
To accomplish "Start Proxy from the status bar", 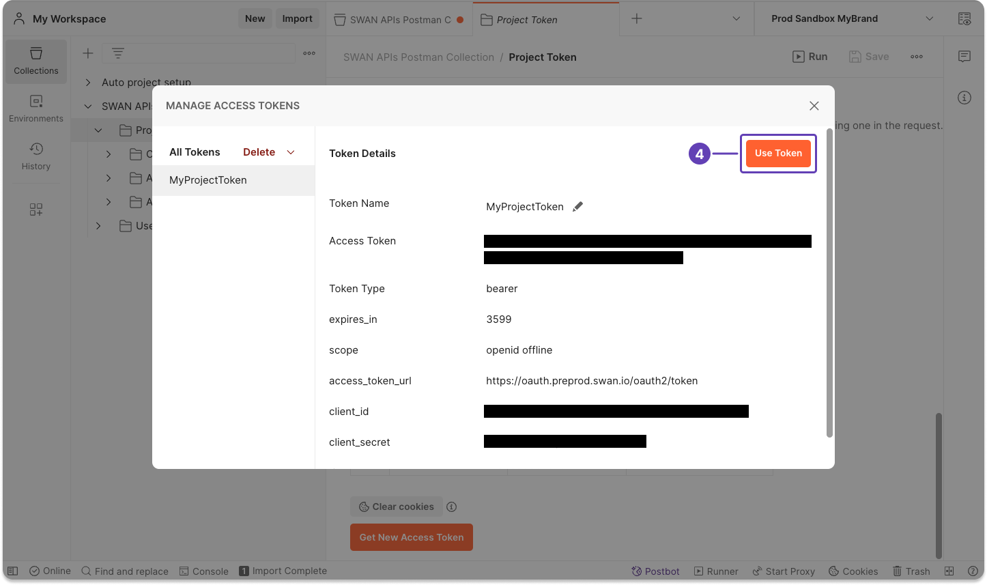I will pyautogui.click(x=784, y=571).
